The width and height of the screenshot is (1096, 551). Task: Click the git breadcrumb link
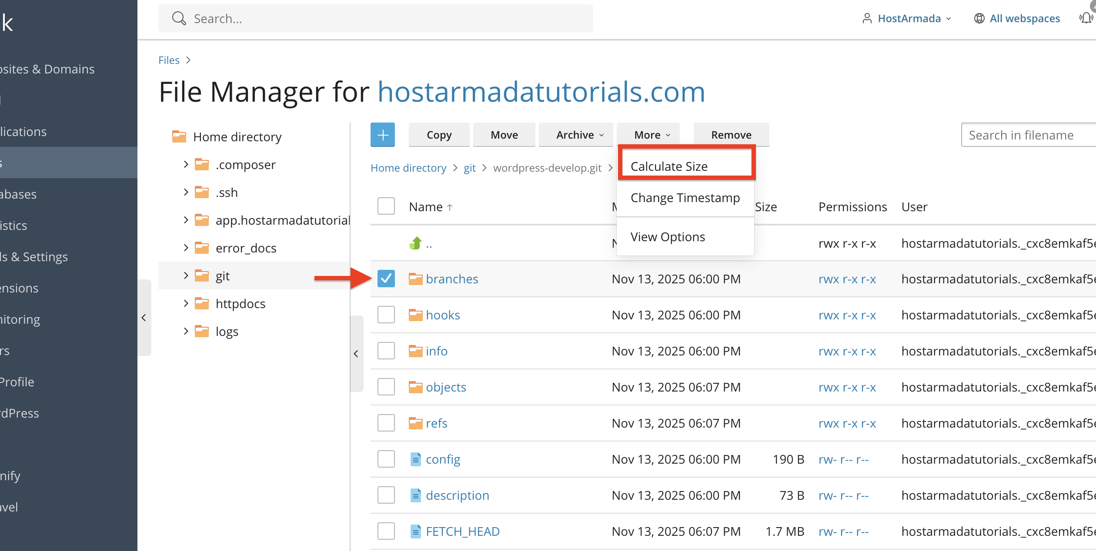point(469,168)
